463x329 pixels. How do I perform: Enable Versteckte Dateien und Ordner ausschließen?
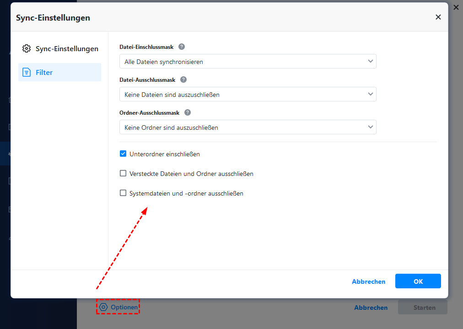(123, 174)
